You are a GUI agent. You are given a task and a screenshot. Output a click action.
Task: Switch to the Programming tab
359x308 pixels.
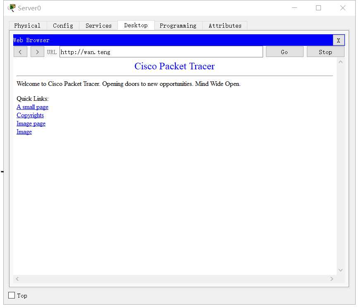coord(178,26)
